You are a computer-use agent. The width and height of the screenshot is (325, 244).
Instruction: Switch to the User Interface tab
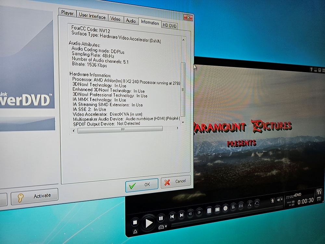(x=92, y=16)
